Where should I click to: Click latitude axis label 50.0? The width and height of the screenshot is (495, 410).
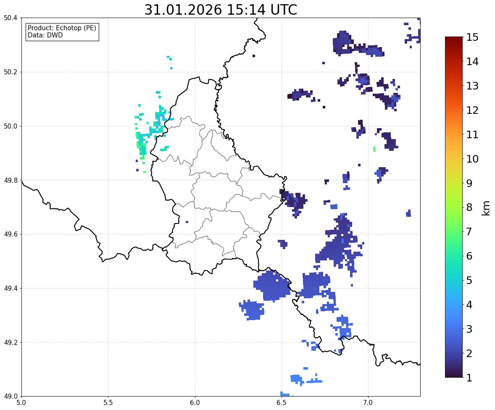click(11, 126)
